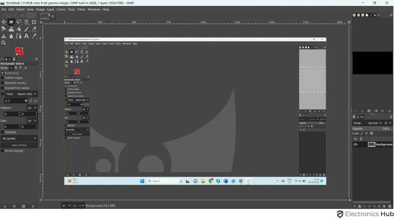Enable Shrink merged
The height and width of the screenshot is (220, 394).
click(2, 151)
